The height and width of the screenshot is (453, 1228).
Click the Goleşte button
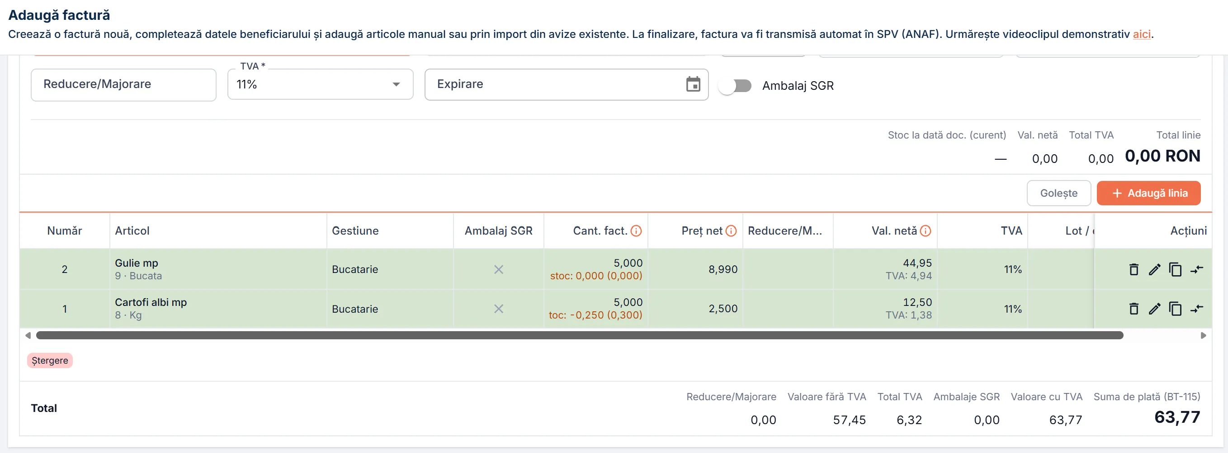tap(1059, 193)
